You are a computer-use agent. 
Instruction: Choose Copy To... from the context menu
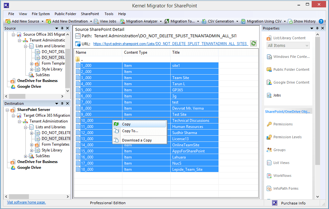[x=140, y=131]
